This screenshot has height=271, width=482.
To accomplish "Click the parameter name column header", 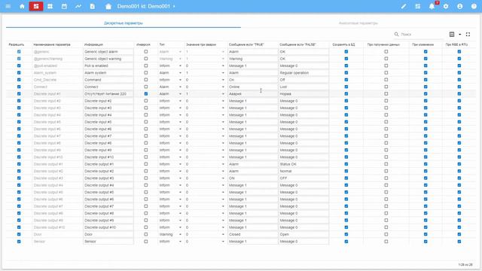I will [52, 44].
